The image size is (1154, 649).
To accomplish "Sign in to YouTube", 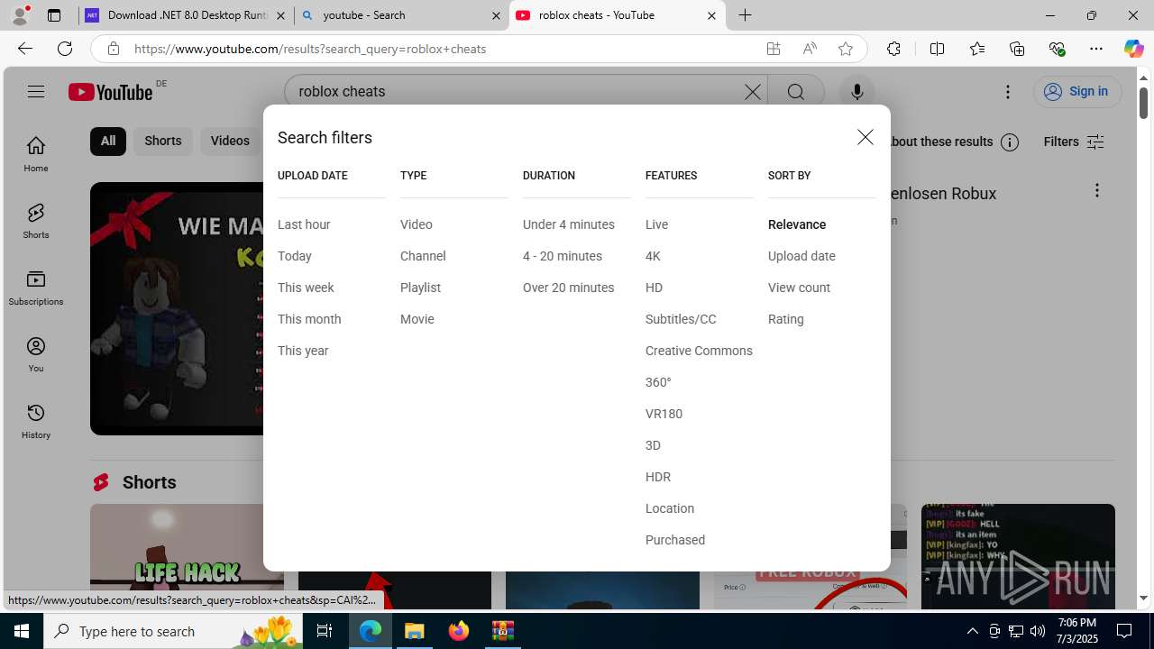I will [1076, 91].
